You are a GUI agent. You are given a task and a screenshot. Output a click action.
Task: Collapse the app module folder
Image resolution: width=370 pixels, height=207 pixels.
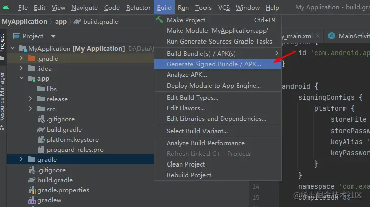tap(21, 79)
